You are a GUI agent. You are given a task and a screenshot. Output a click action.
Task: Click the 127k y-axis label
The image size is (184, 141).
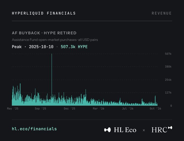pyautogui.click(x=168, y=93)
